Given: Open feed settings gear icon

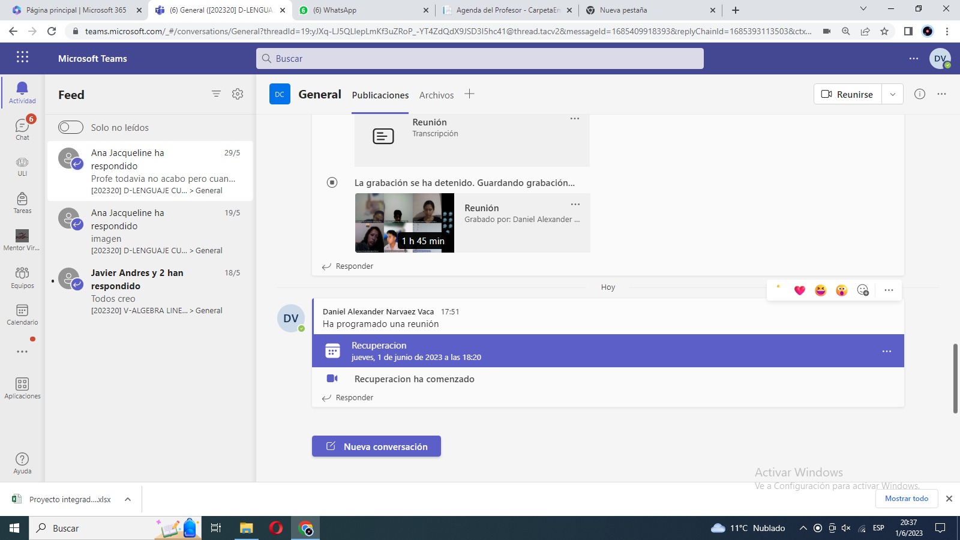Looking at the screenshot, I should [238, 94].
